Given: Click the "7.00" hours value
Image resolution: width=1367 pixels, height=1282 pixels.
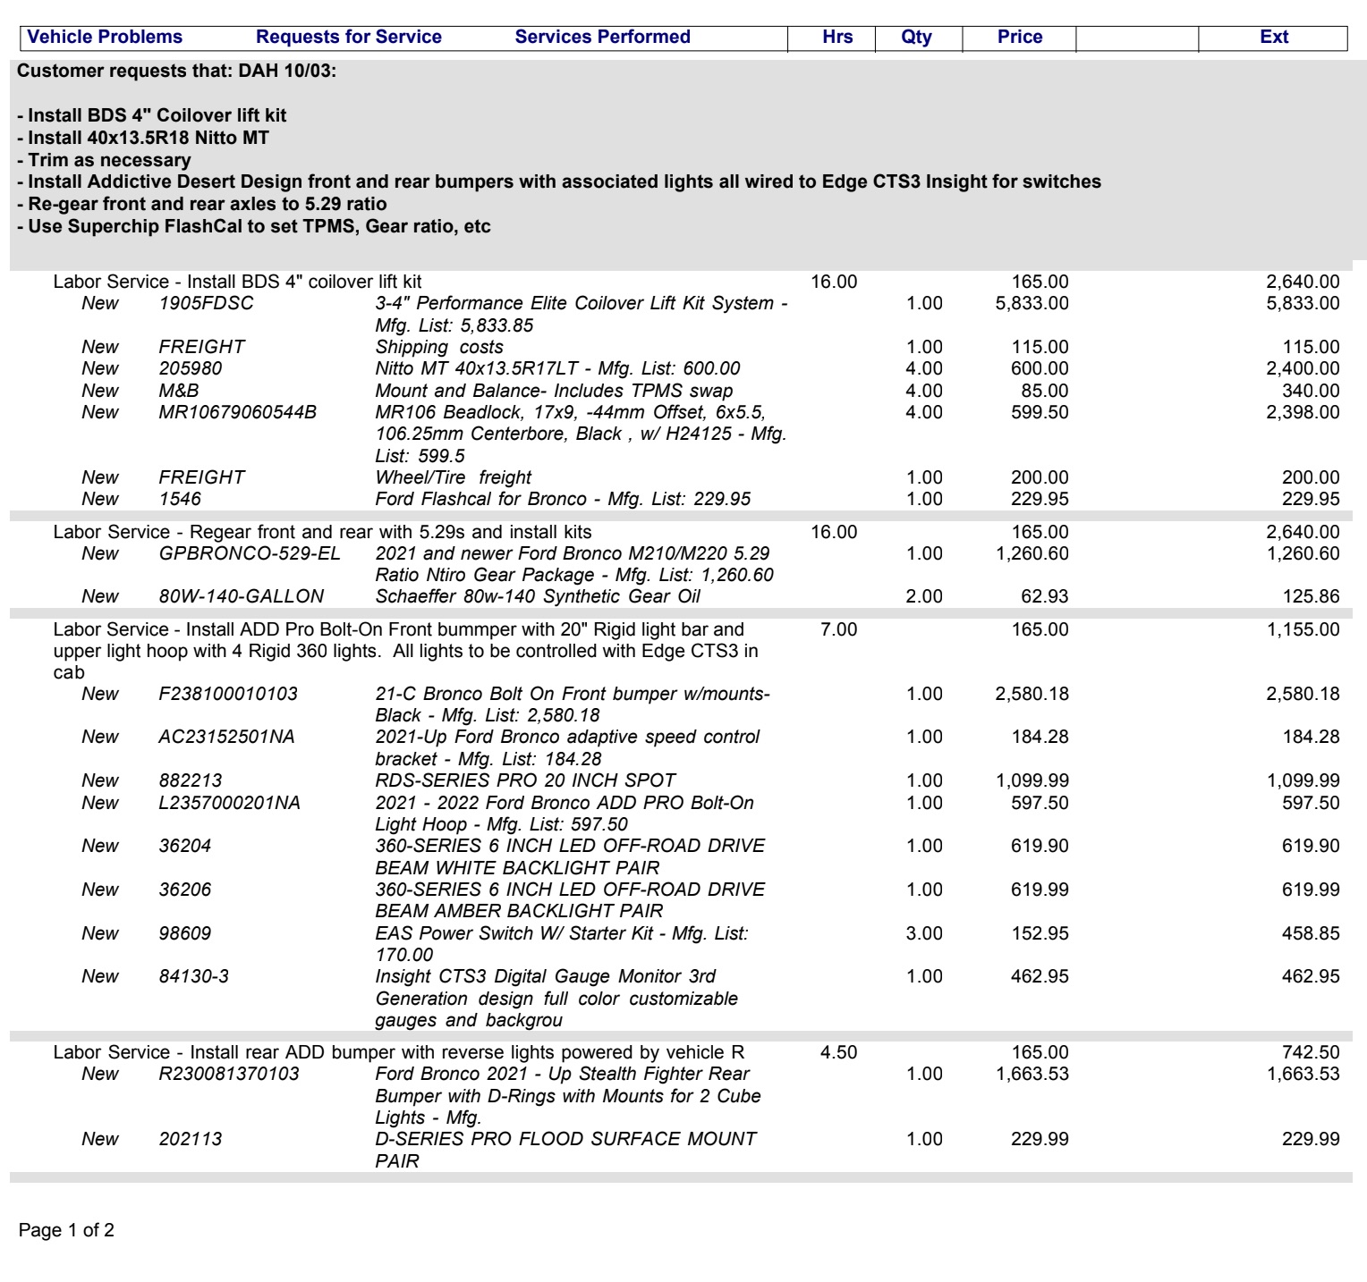Looking at the screenshot, I should (838, 630).
